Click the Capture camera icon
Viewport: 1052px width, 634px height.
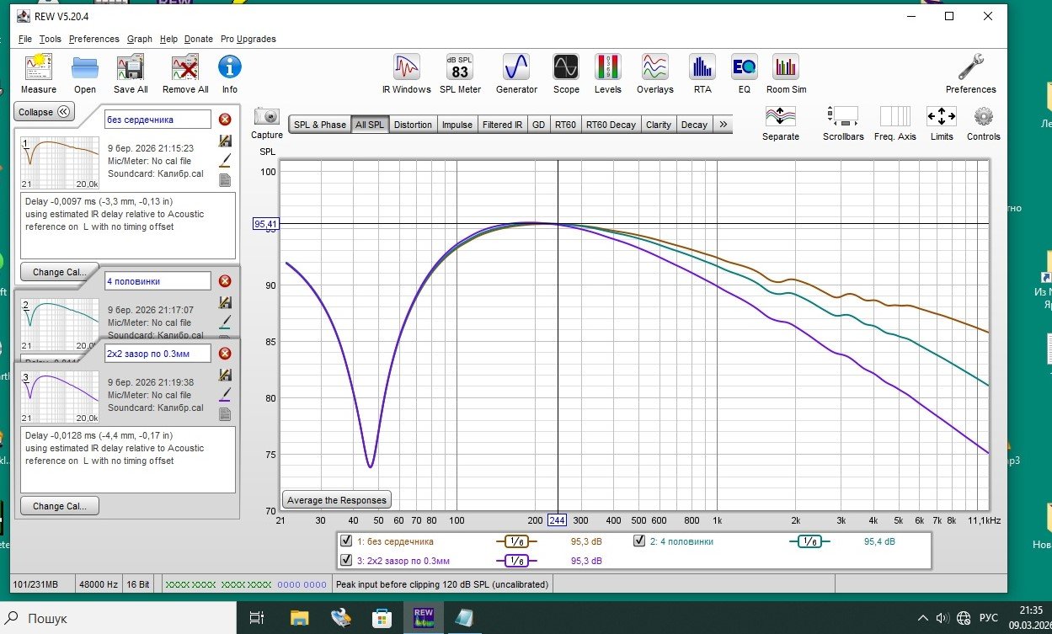[x=267, y=117]
